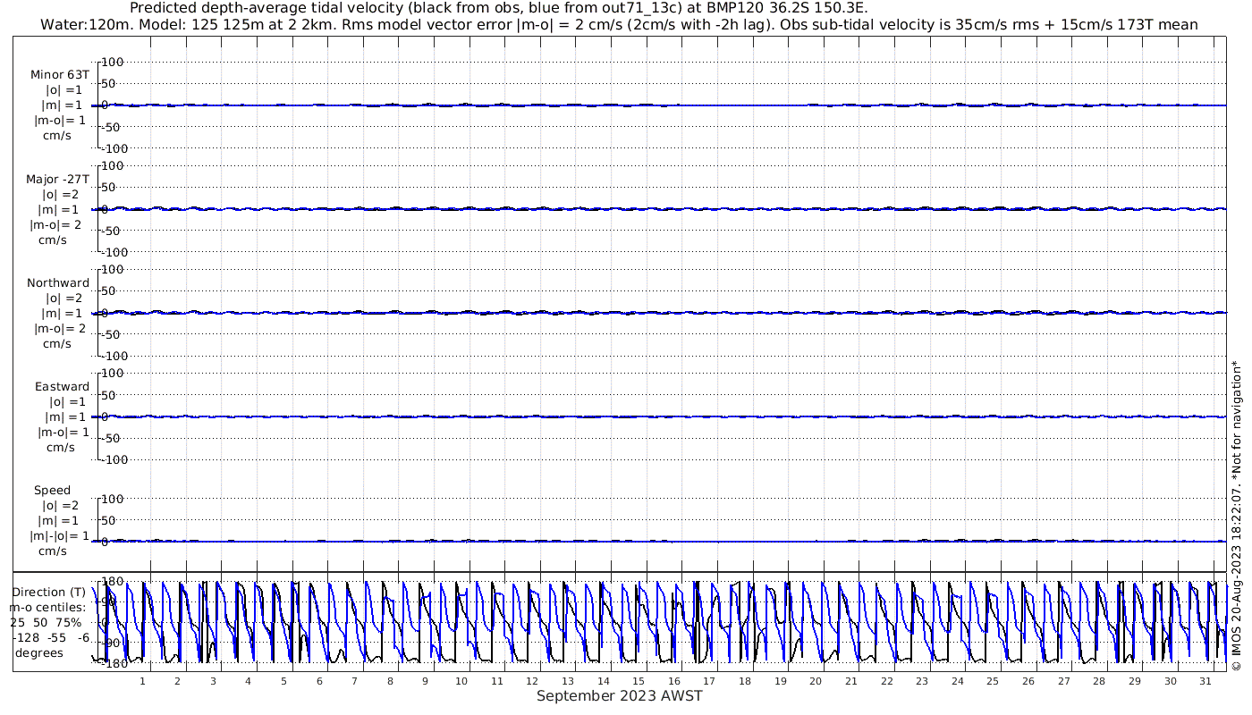1252x715 pixels.
Task: Click day '26' on the date axis
Action: tap(1028, 681)
